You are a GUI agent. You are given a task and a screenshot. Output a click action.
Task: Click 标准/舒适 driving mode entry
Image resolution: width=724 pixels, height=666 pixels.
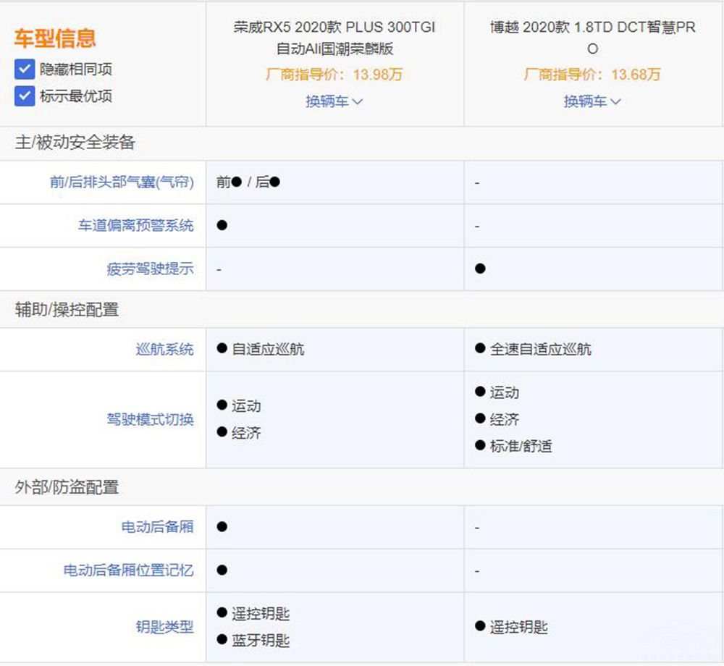(x=521, y=446)
